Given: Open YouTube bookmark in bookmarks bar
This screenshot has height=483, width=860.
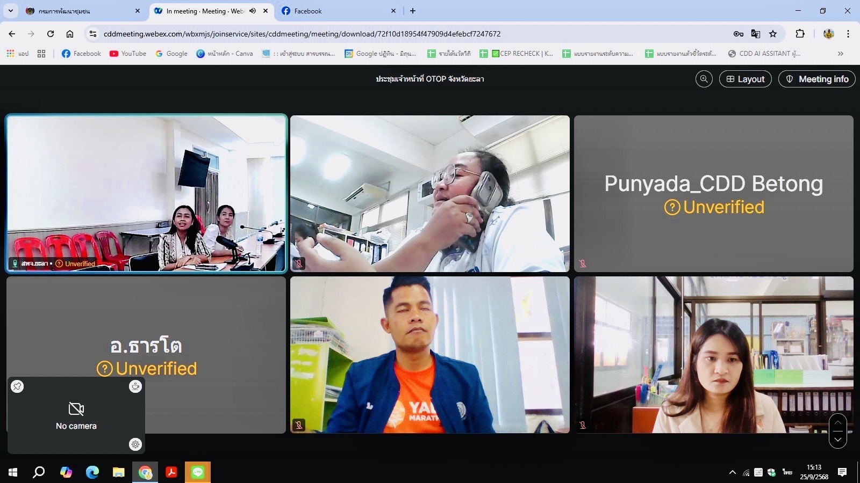Looking at the screenshot, I should click(128, 54).
